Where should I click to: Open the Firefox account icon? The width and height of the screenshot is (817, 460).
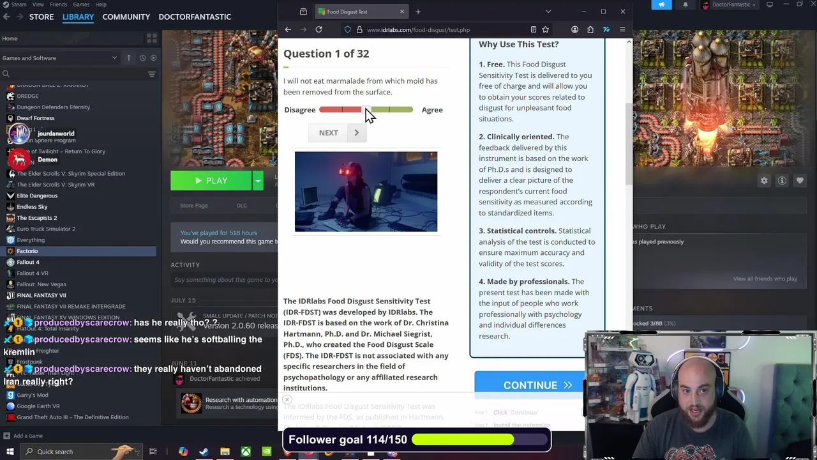coord(575,29)
